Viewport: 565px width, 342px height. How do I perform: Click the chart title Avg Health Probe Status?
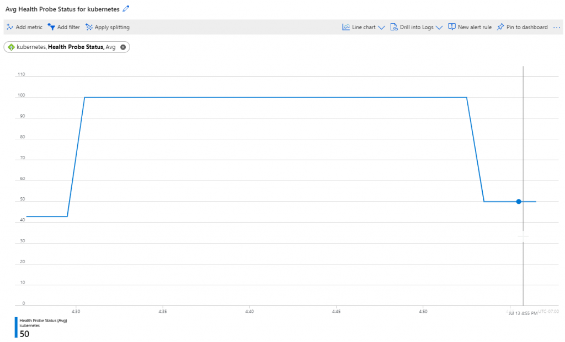(62, 9)
